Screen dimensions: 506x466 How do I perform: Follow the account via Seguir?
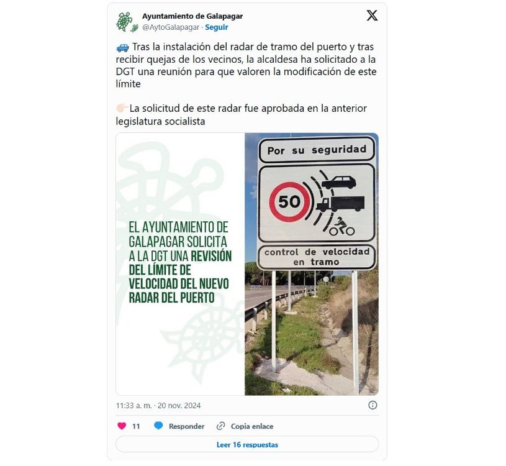tap(217, 27)
